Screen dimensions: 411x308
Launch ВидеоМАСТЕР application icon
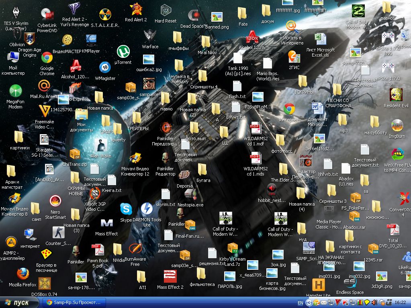(67, 40)
